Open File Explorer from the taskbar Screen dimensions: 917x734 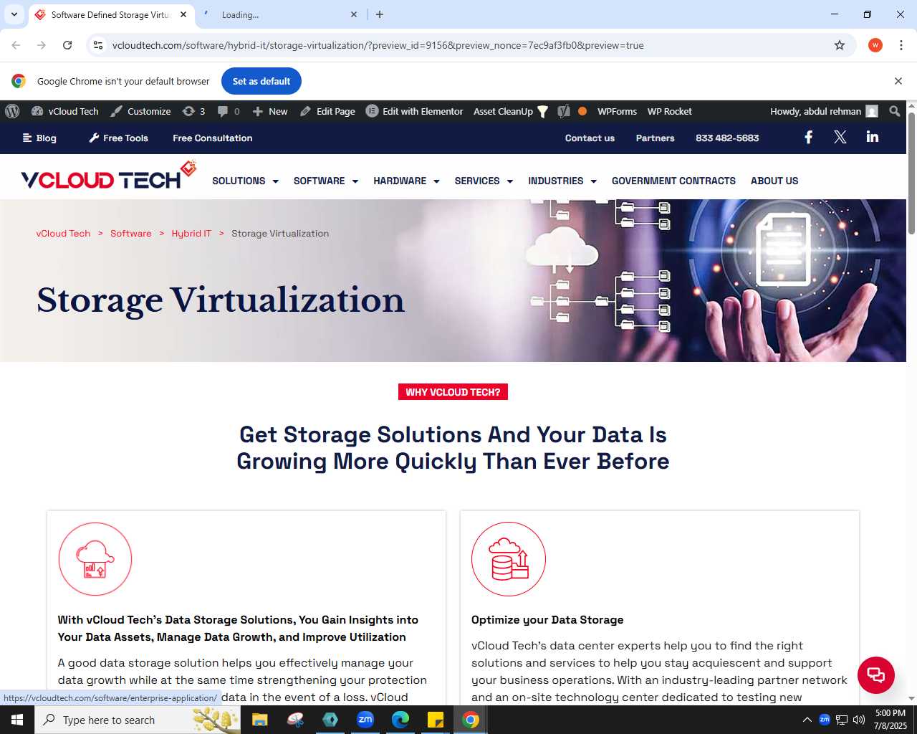260,720
